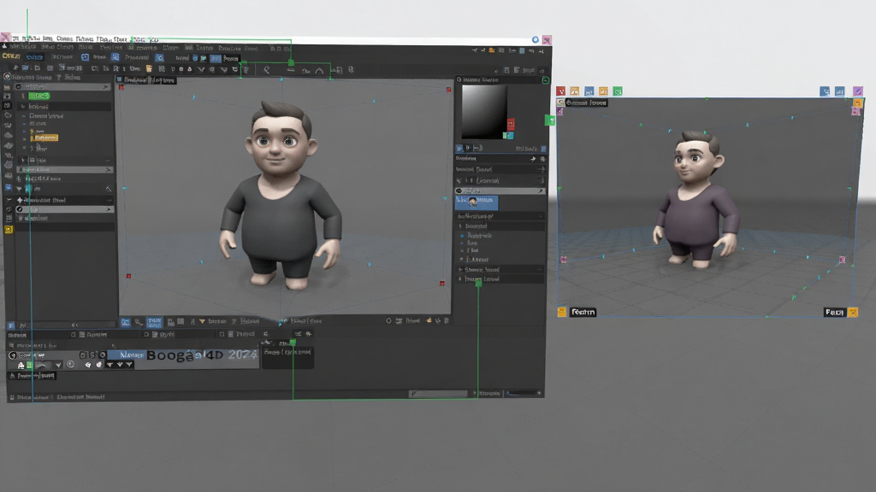Click the spiral icon at the timeline row start

tap(12, 355)
